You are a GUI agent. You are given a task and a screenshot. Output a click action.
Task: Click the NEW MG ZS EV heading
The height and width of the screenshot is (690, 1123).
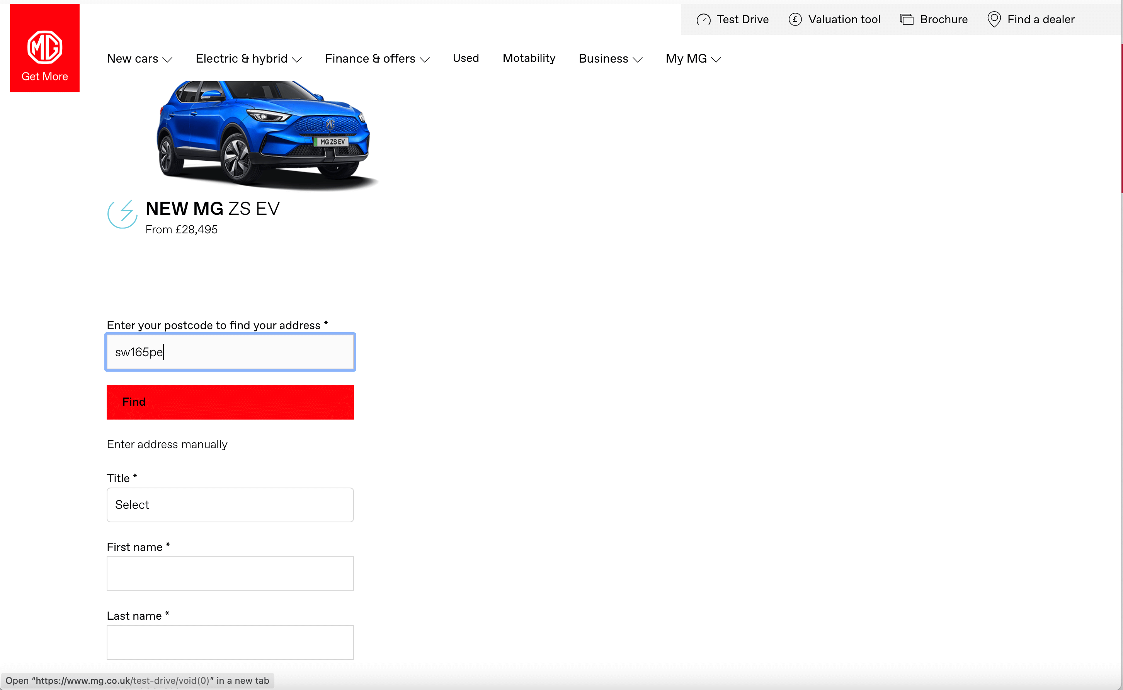(213, 209)
